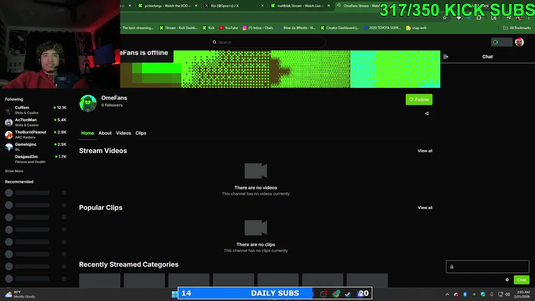This screenshot has height=301, width=535.
Task: Open the Windows Start menu
Action: pyautogui.click(x=174, y=294)
